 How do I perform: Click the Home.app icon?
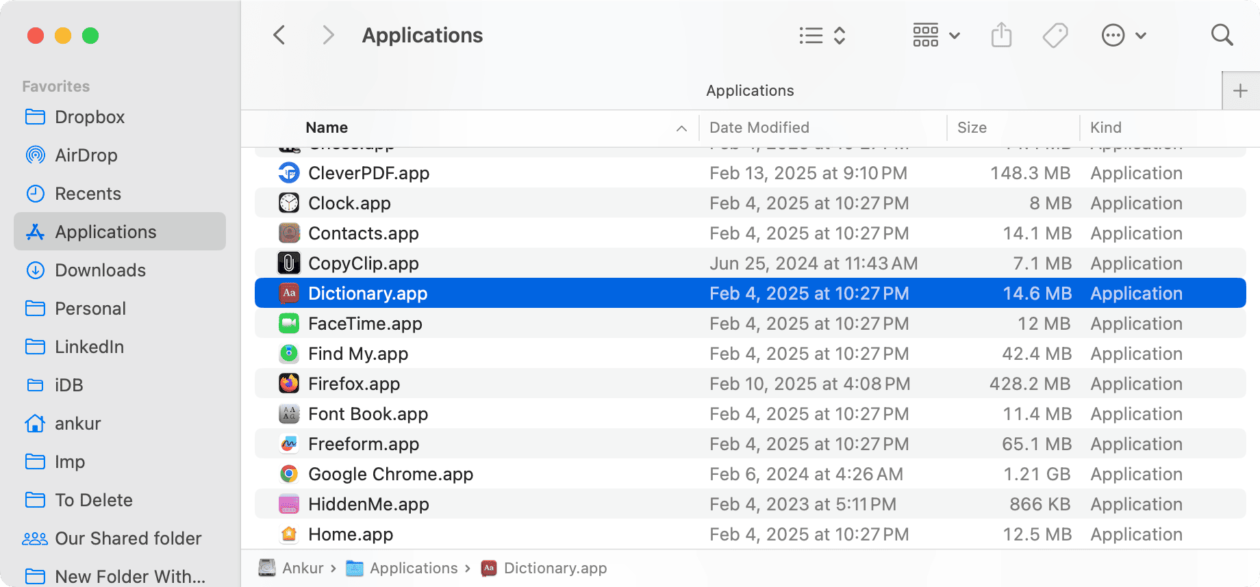click(289, 534)
